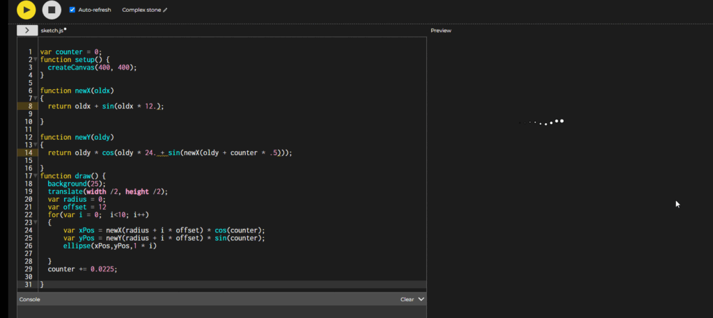Fold the draw function at line 17
Image resolution: width=713 pixels, height=318 pixels.
[36, 176]
